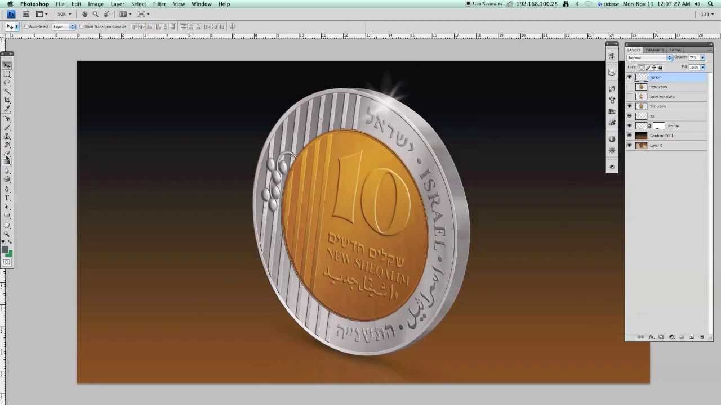
Task: Click Auto-Align Layers icon in options bar
Action: pos(232,26)
